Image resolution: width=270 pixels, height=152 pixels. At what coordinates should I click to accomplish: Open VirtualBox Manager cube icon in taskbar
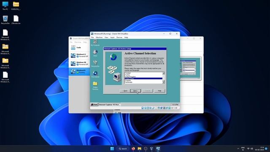point(152,149)
